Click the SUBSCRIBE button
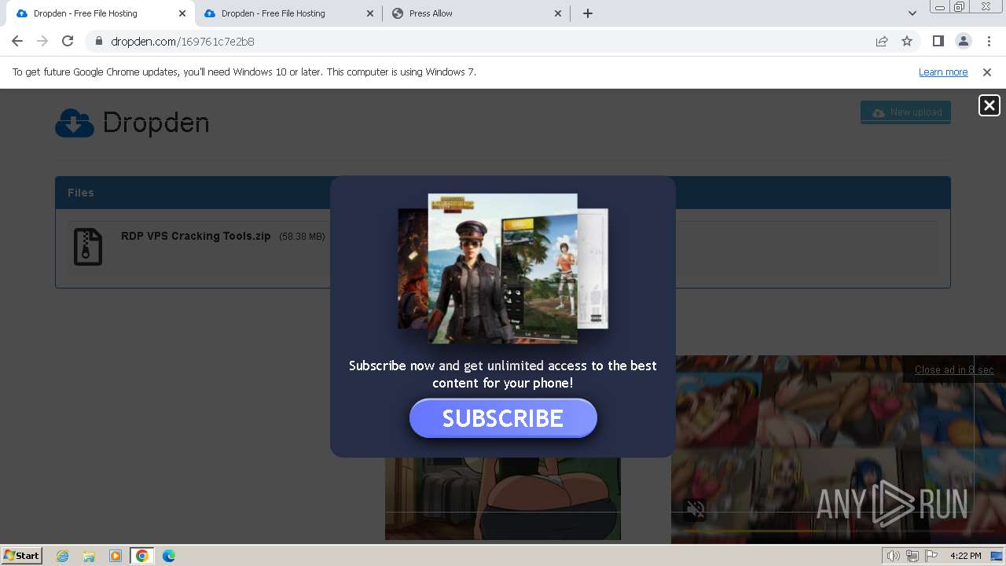1006x566 pixels. [x=503, y=418]
